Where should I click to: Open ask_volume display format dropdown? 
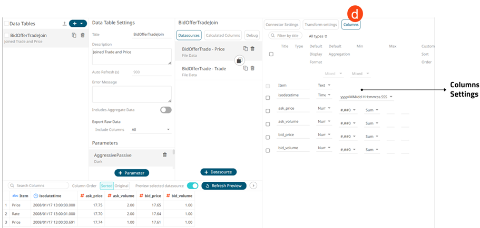click(x=348, y=123)
